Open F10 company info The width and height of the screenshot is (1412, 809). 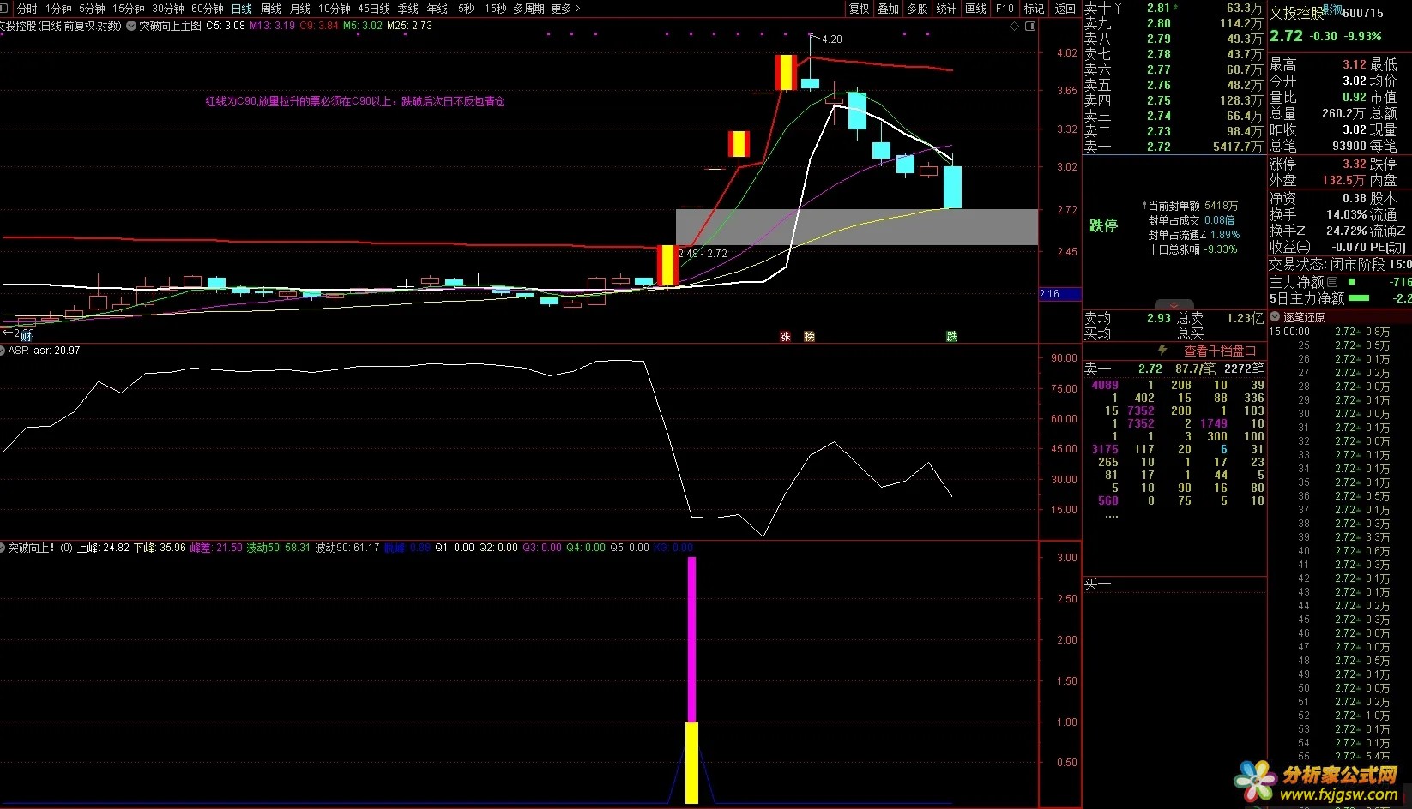[x=1005, y=9]
